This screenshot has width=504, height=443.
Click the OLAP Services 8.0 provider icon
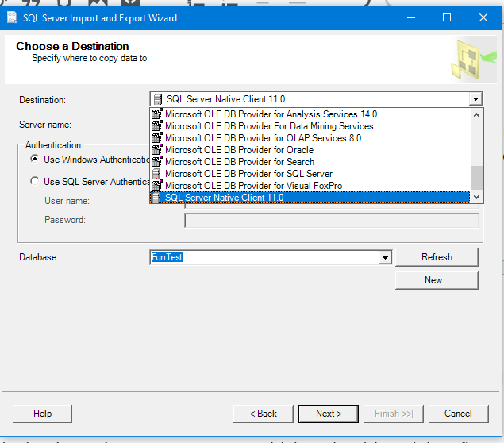156,137
